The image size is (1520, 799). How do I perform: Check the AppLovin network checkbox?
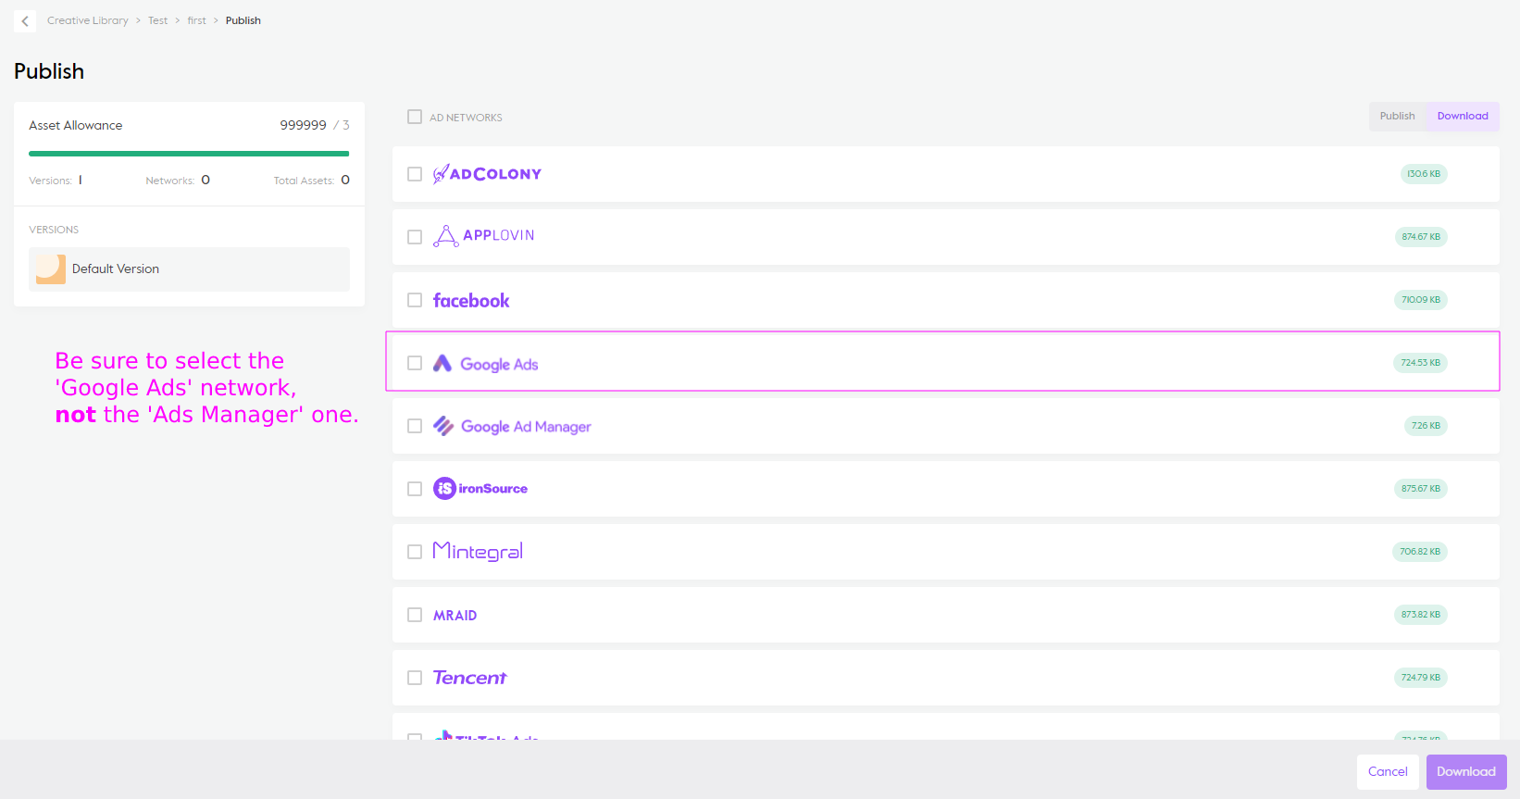point(415,237)
